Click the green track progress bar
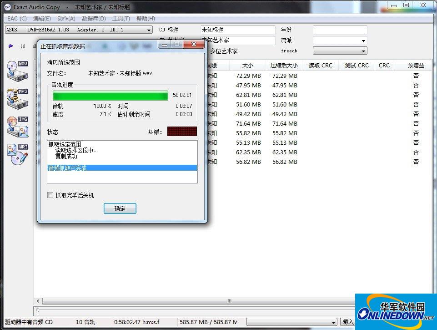The width and height of the screenshot is (437, 330). [x=111, y=95]
